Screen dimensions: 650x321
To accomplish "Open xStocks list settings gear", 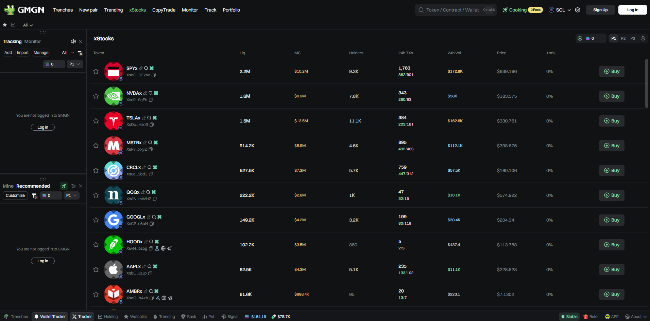I will point(643,38).
